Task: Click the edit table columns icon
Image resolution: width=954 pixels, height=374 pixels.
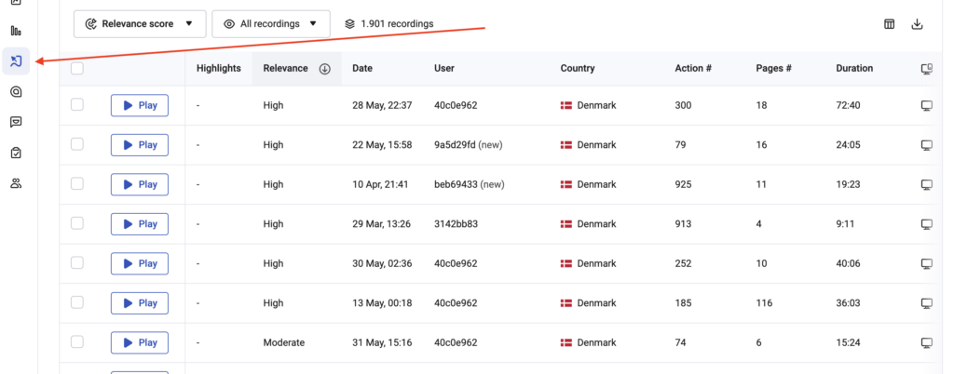Action: point(889,24)
